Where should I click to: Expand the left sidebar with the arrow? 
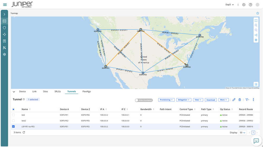click(4, 14)
